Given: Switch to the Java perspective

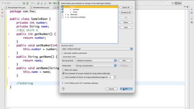Looking at the screenshot, I should pos(178,3).
